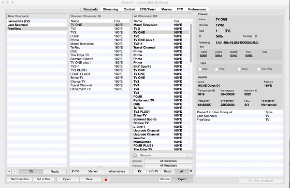This screenshot has width=290, height=188.
Task: Click the IP-TV button
Action: coord(75,171)
